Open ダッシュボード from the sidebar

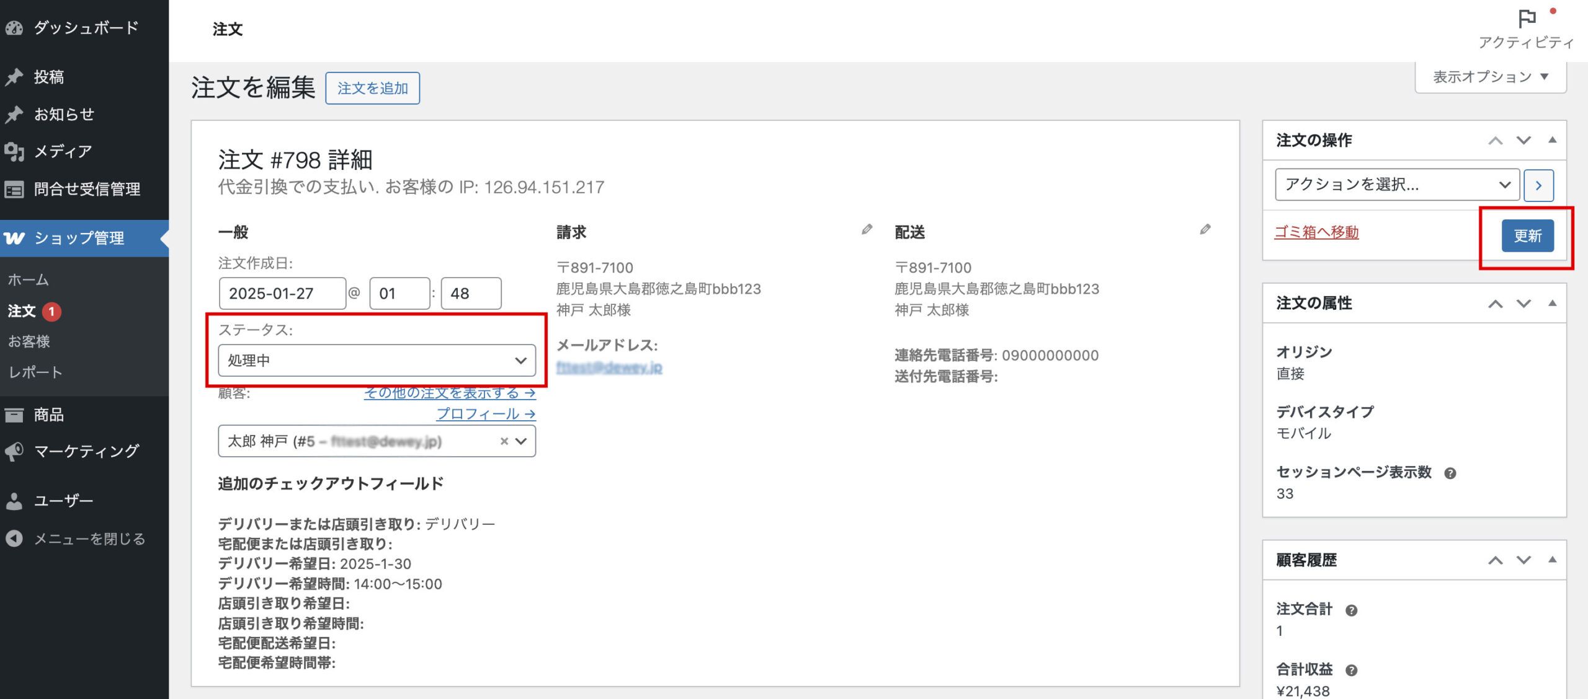[x=84, y=28]
